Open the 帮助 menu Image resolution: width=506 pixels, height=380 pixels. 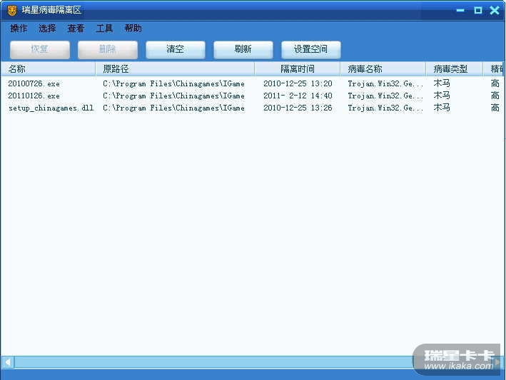(133, 29)
